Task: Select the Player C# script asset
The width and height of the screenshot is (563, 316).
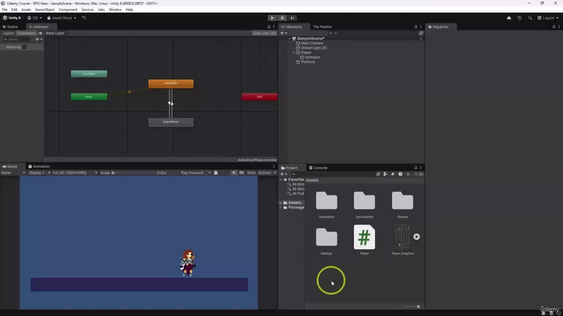Action: click(364, 240)
